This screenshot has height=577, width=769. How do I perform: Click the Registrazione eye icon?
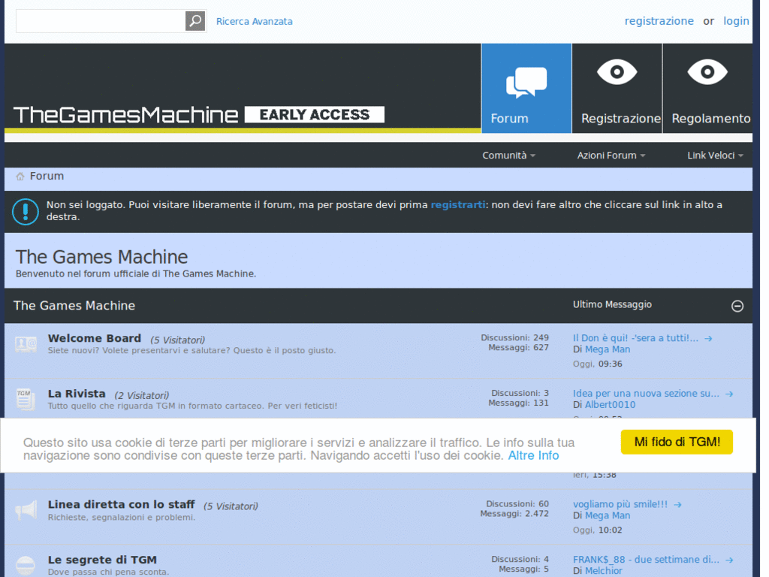click(x=617, y=72)
